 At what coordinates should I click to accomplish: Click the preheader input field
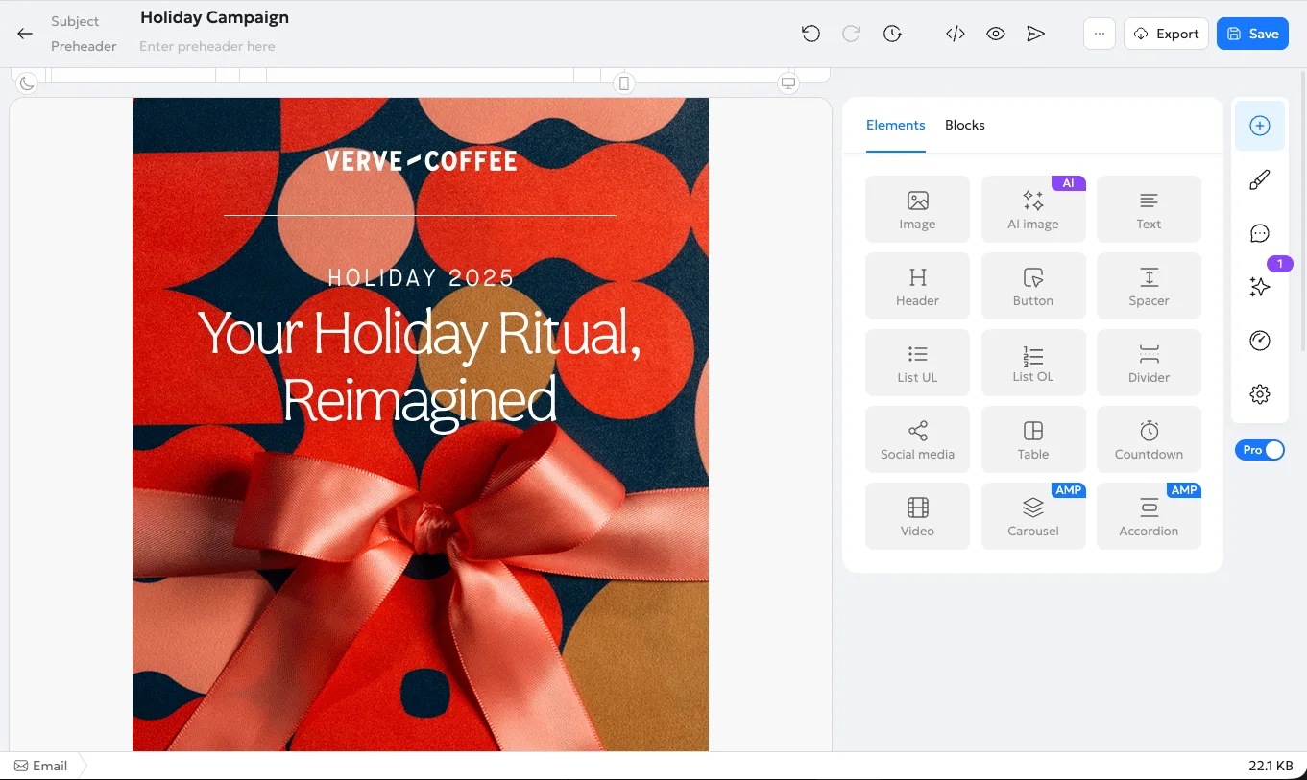click(207, 46)
